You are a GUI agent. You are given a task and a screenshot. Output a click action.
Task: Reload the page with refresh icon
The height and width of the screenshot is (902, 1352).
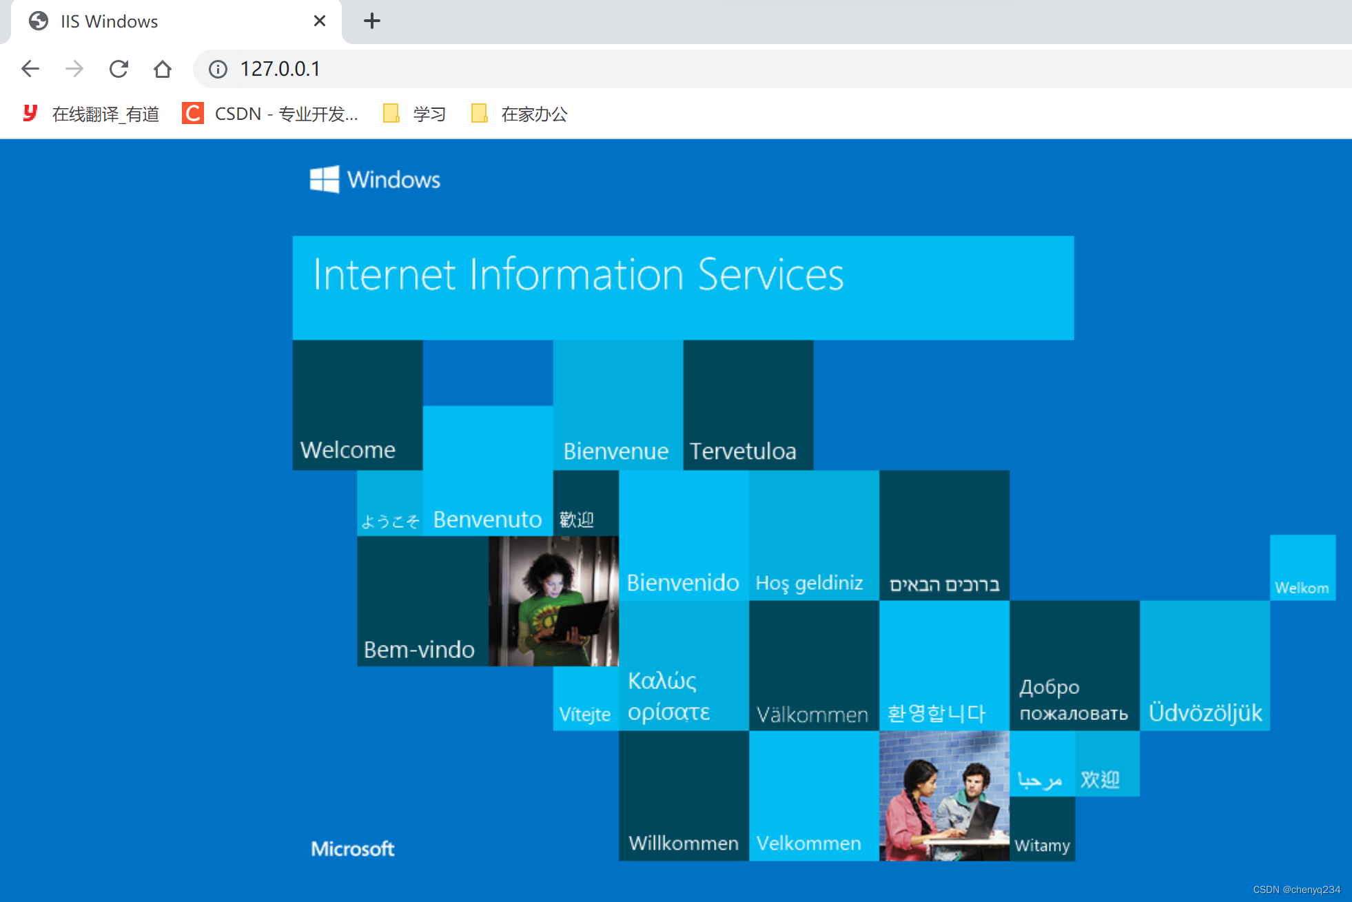(x=119, y=69)
